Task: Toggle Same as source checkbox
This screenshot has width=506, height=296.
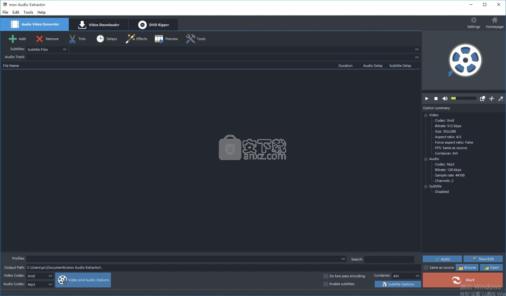Action: pos(426,268)
